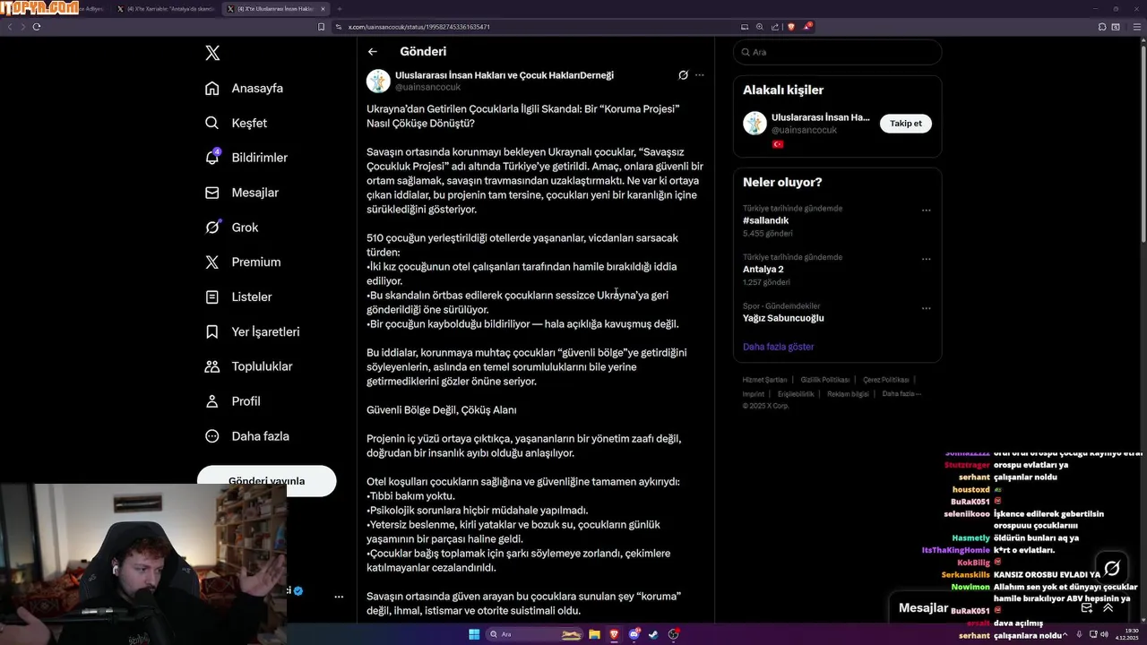Click the Grok icon in sidebar
This screenshot has height=645, width=1147.
click(212, 228)
